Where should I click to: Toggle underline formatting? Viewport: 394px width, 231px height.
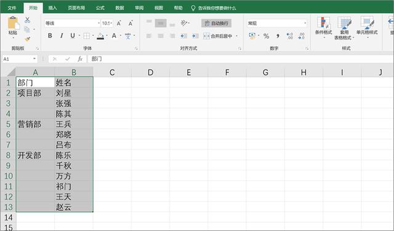(x=73, y=36)
